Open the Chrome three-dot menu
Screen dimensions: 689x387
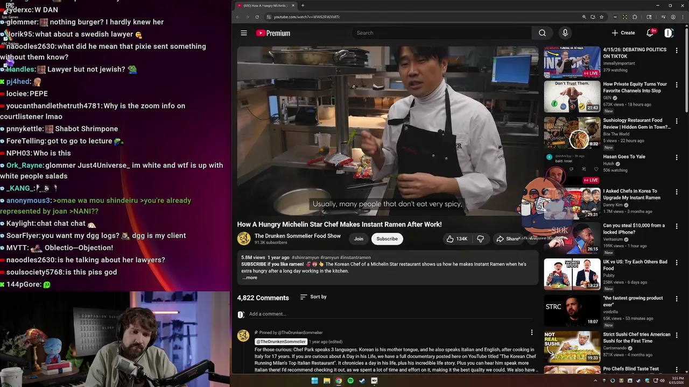coord(683,17)
